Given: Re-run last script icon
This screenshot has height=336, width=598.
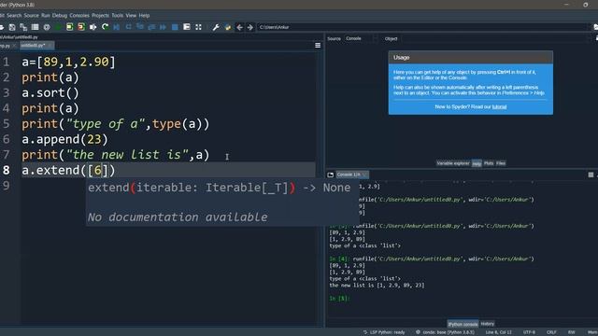Looking at the screenshot, I should 105,27.
